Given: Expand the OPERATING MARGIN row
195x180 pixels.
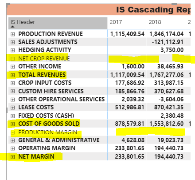Looking at the screenshot, I should coord(12,148).
